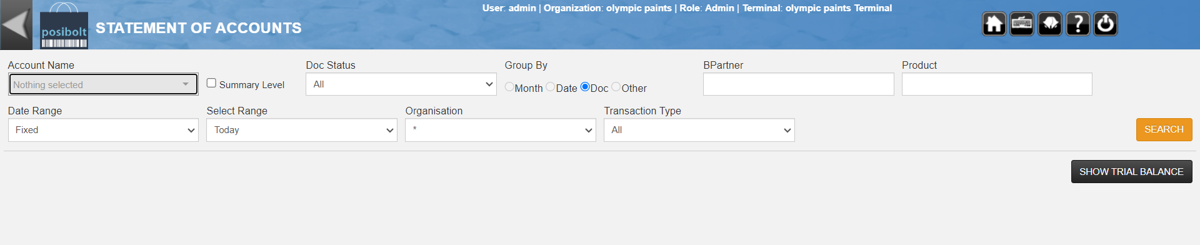Enable the Summary Level checkbox
This screenshot has width=1200, height=245.
click(x=211, y=83)
